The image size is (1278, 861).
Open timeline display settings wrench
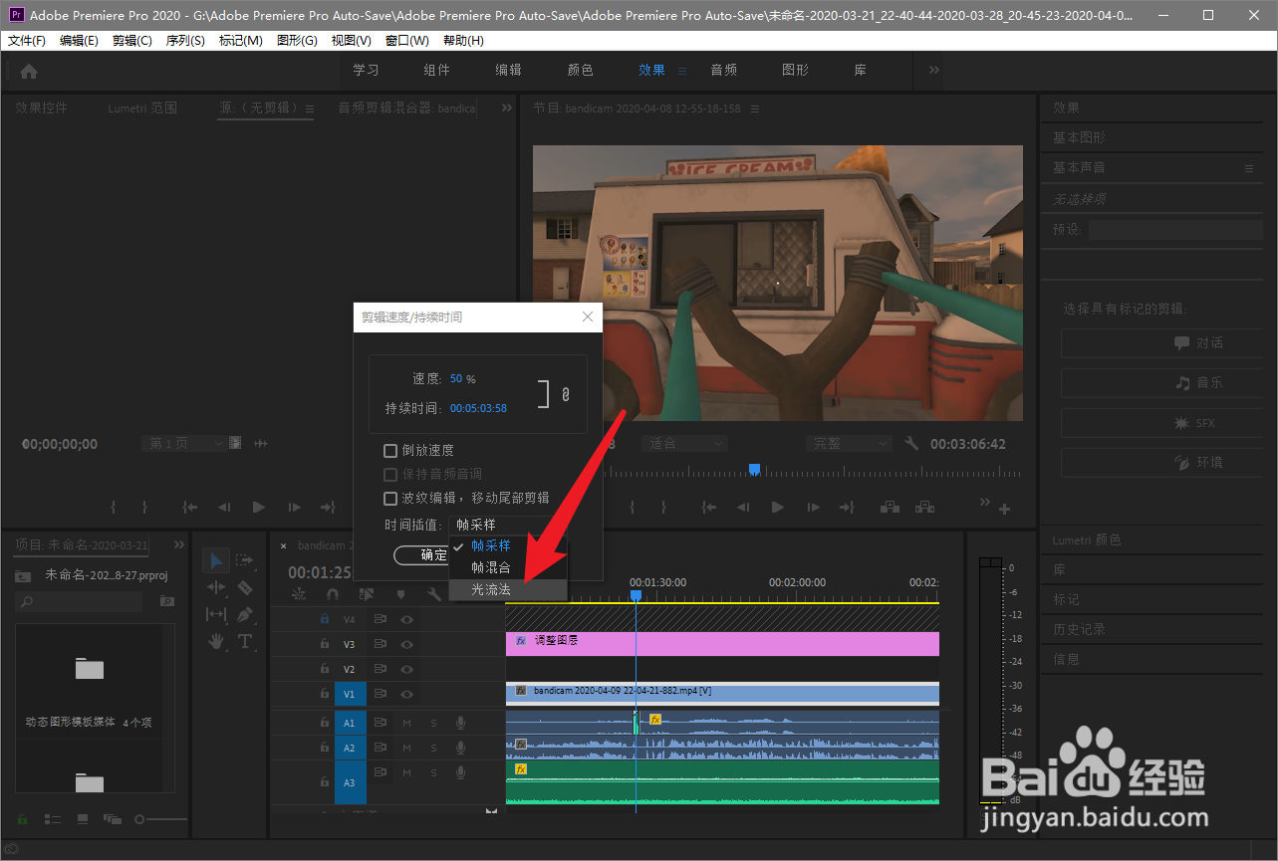pyautogui.click(x=434, y=594)
